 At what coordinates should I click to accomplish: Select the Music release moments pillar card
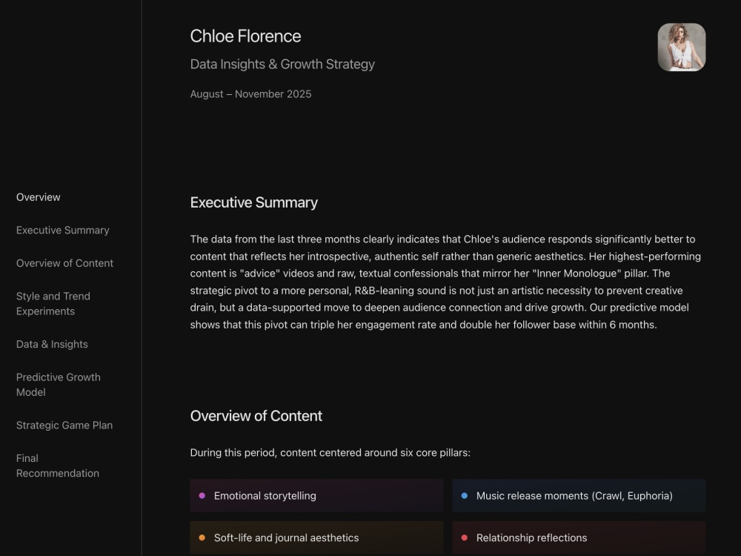coord(579,495)
